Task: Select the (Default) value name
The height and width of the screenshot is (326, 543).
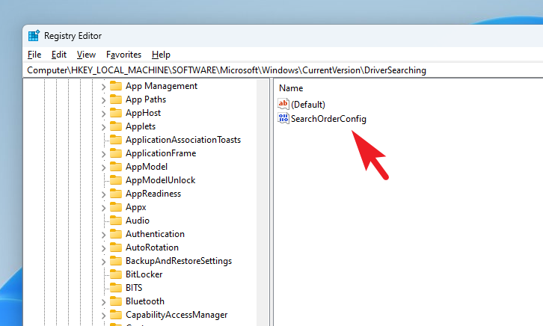Action: click(308, 105)
